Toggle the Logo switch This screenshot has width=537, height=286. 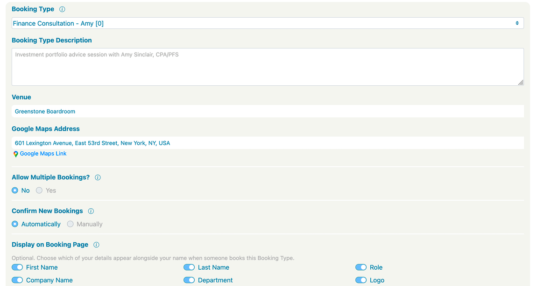click(361, 280)
